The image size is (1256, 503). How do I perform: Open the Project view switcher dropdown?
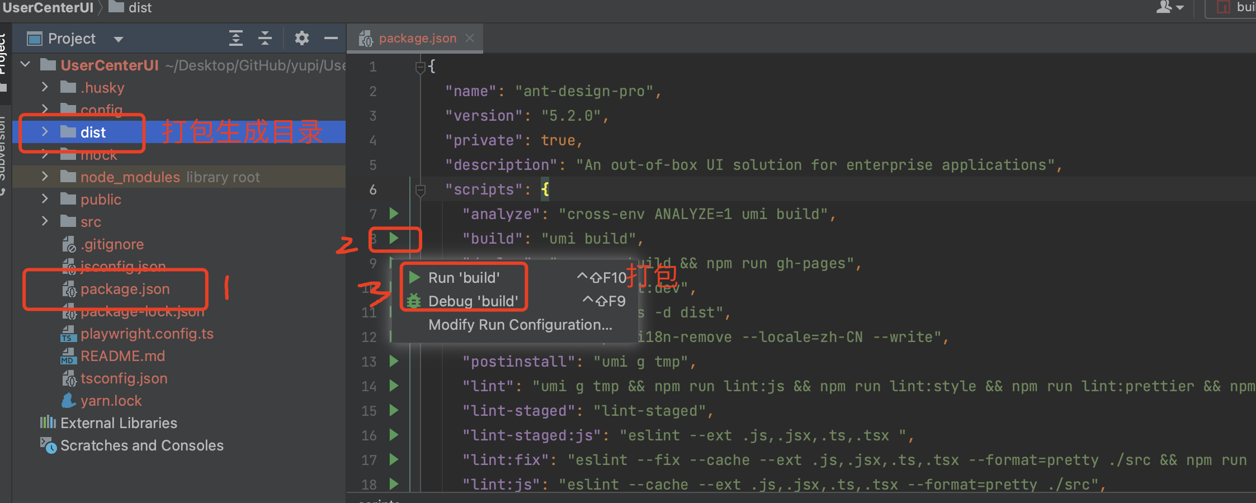click(x=117, y=38)
